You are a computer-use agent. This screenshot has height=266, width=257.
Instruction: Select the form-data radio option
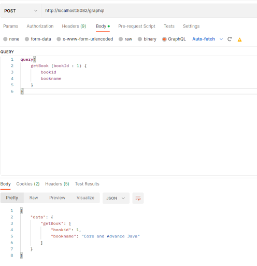coord(27,39)
